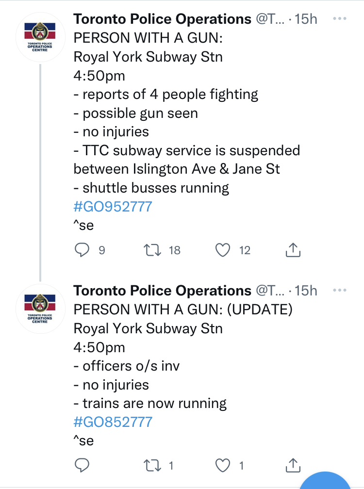Viewport: 364px width, 489px height.
Task: Share the first Royal York Subway tweet
Action: click(x=292, y=250)
